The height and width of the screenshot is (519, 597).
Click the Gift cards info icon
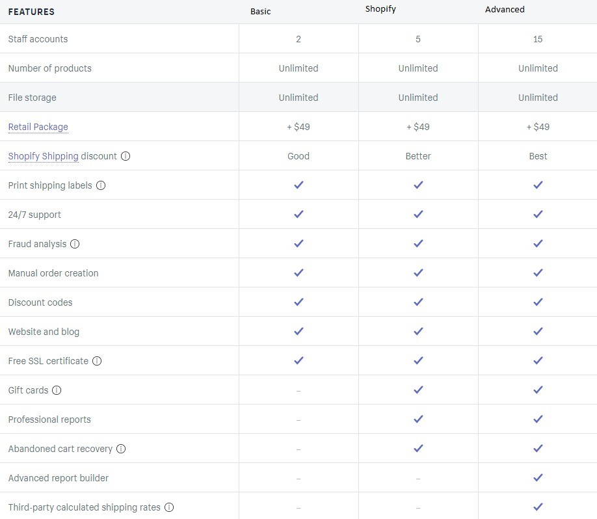(x=57, y=390)
